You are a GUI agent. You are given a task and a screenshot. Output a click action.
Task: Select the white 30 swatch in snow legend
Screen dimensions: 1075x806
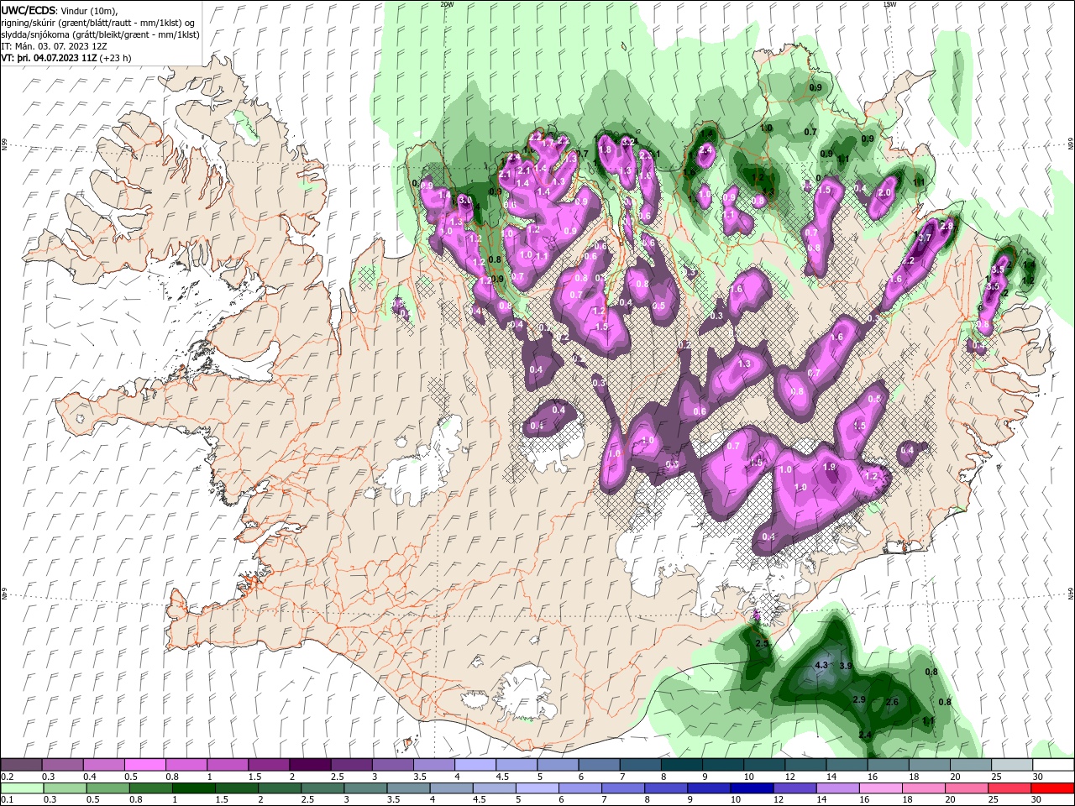[1053, 765]
